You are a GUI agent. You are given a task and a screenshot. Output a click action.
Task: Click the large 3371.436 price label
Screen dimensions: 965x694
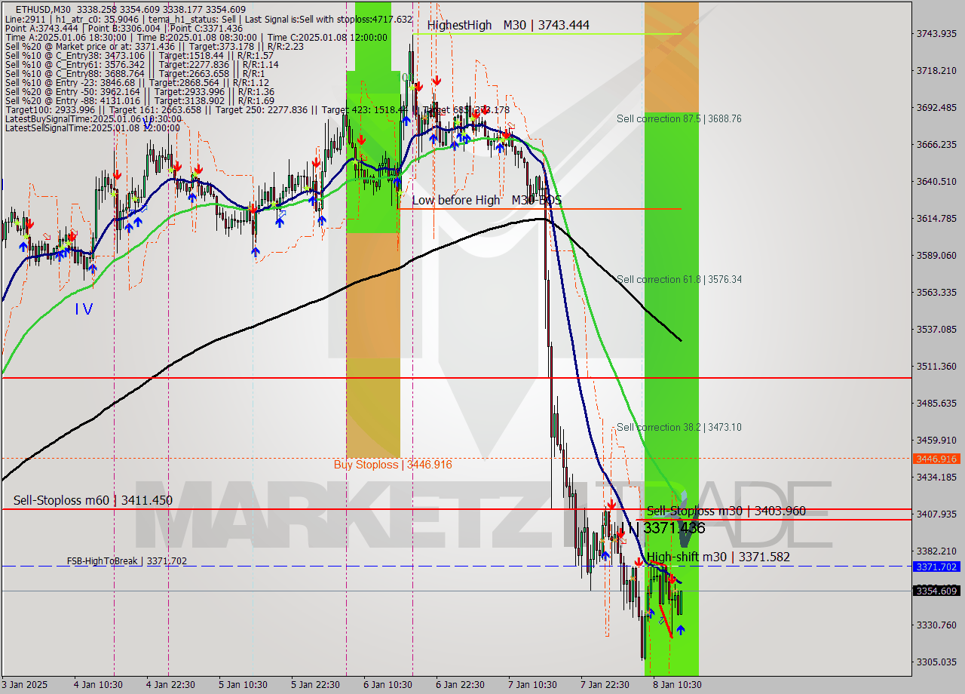pos(673,528)
